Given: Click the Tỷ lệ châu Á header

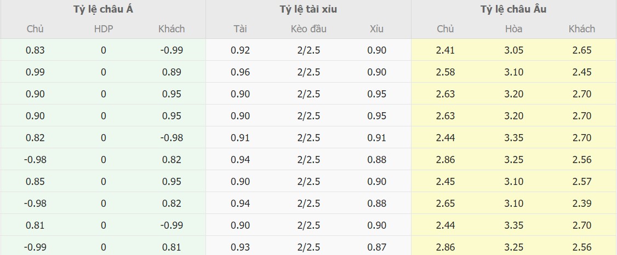Looking at the screenshot, I should click(103, 9).
